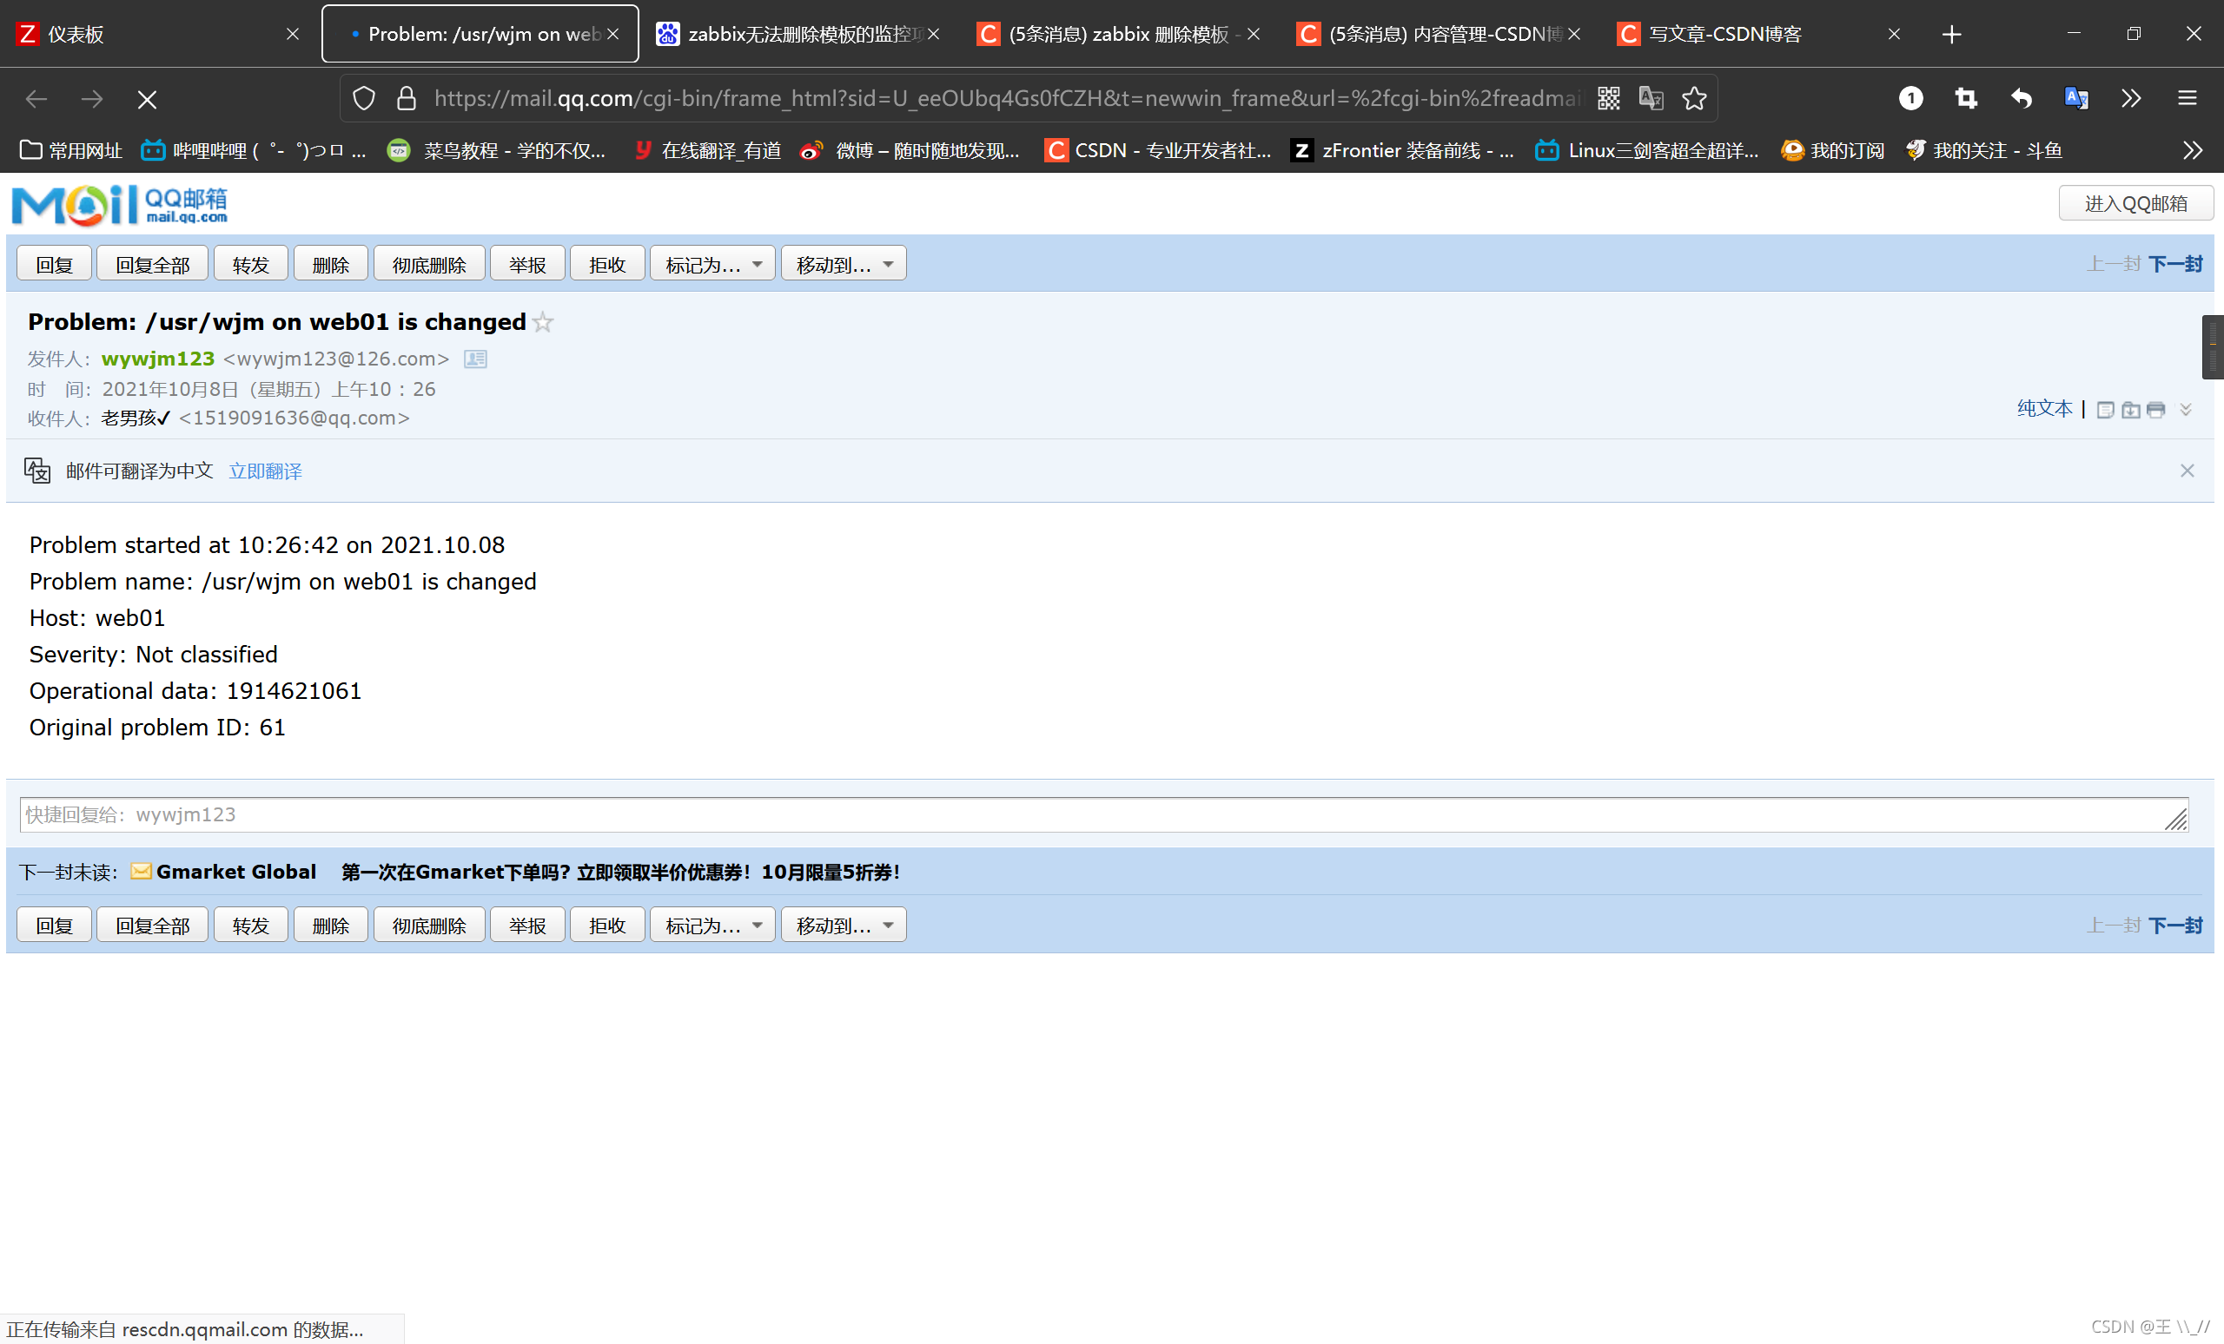Click the print email icon
Screen dimensions: 2224x1344
pyautogui.click(x=2155, y=411)
